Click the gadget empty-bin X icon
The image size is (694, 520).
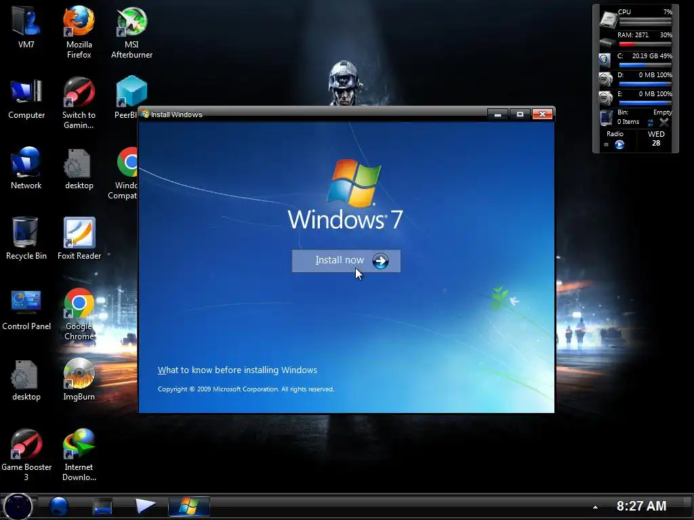pos(664,122)
